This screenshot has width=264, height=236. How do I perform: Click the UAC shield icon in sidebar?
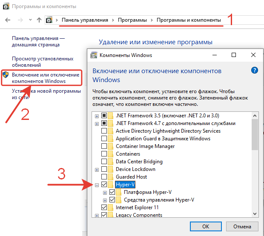pos(6,75)
